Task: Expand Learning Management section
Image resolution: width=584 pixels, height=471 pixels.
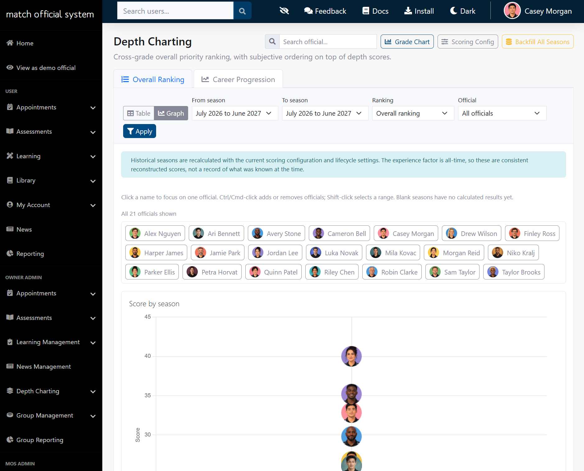Action: click(x=51, y=342)
